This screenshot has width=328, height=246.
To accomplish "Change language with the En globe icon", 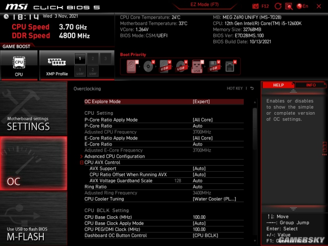I will [x=302, y=6].
